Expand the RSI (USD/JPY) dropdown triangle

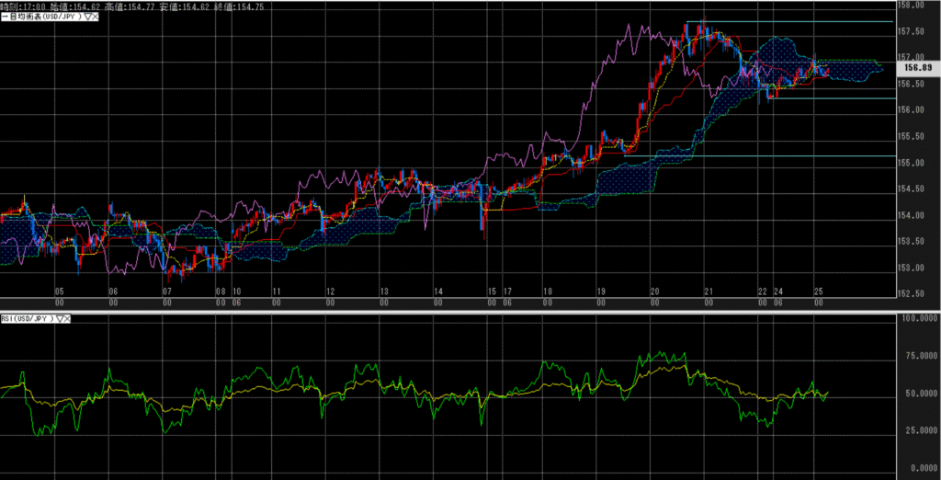(61, 319)
